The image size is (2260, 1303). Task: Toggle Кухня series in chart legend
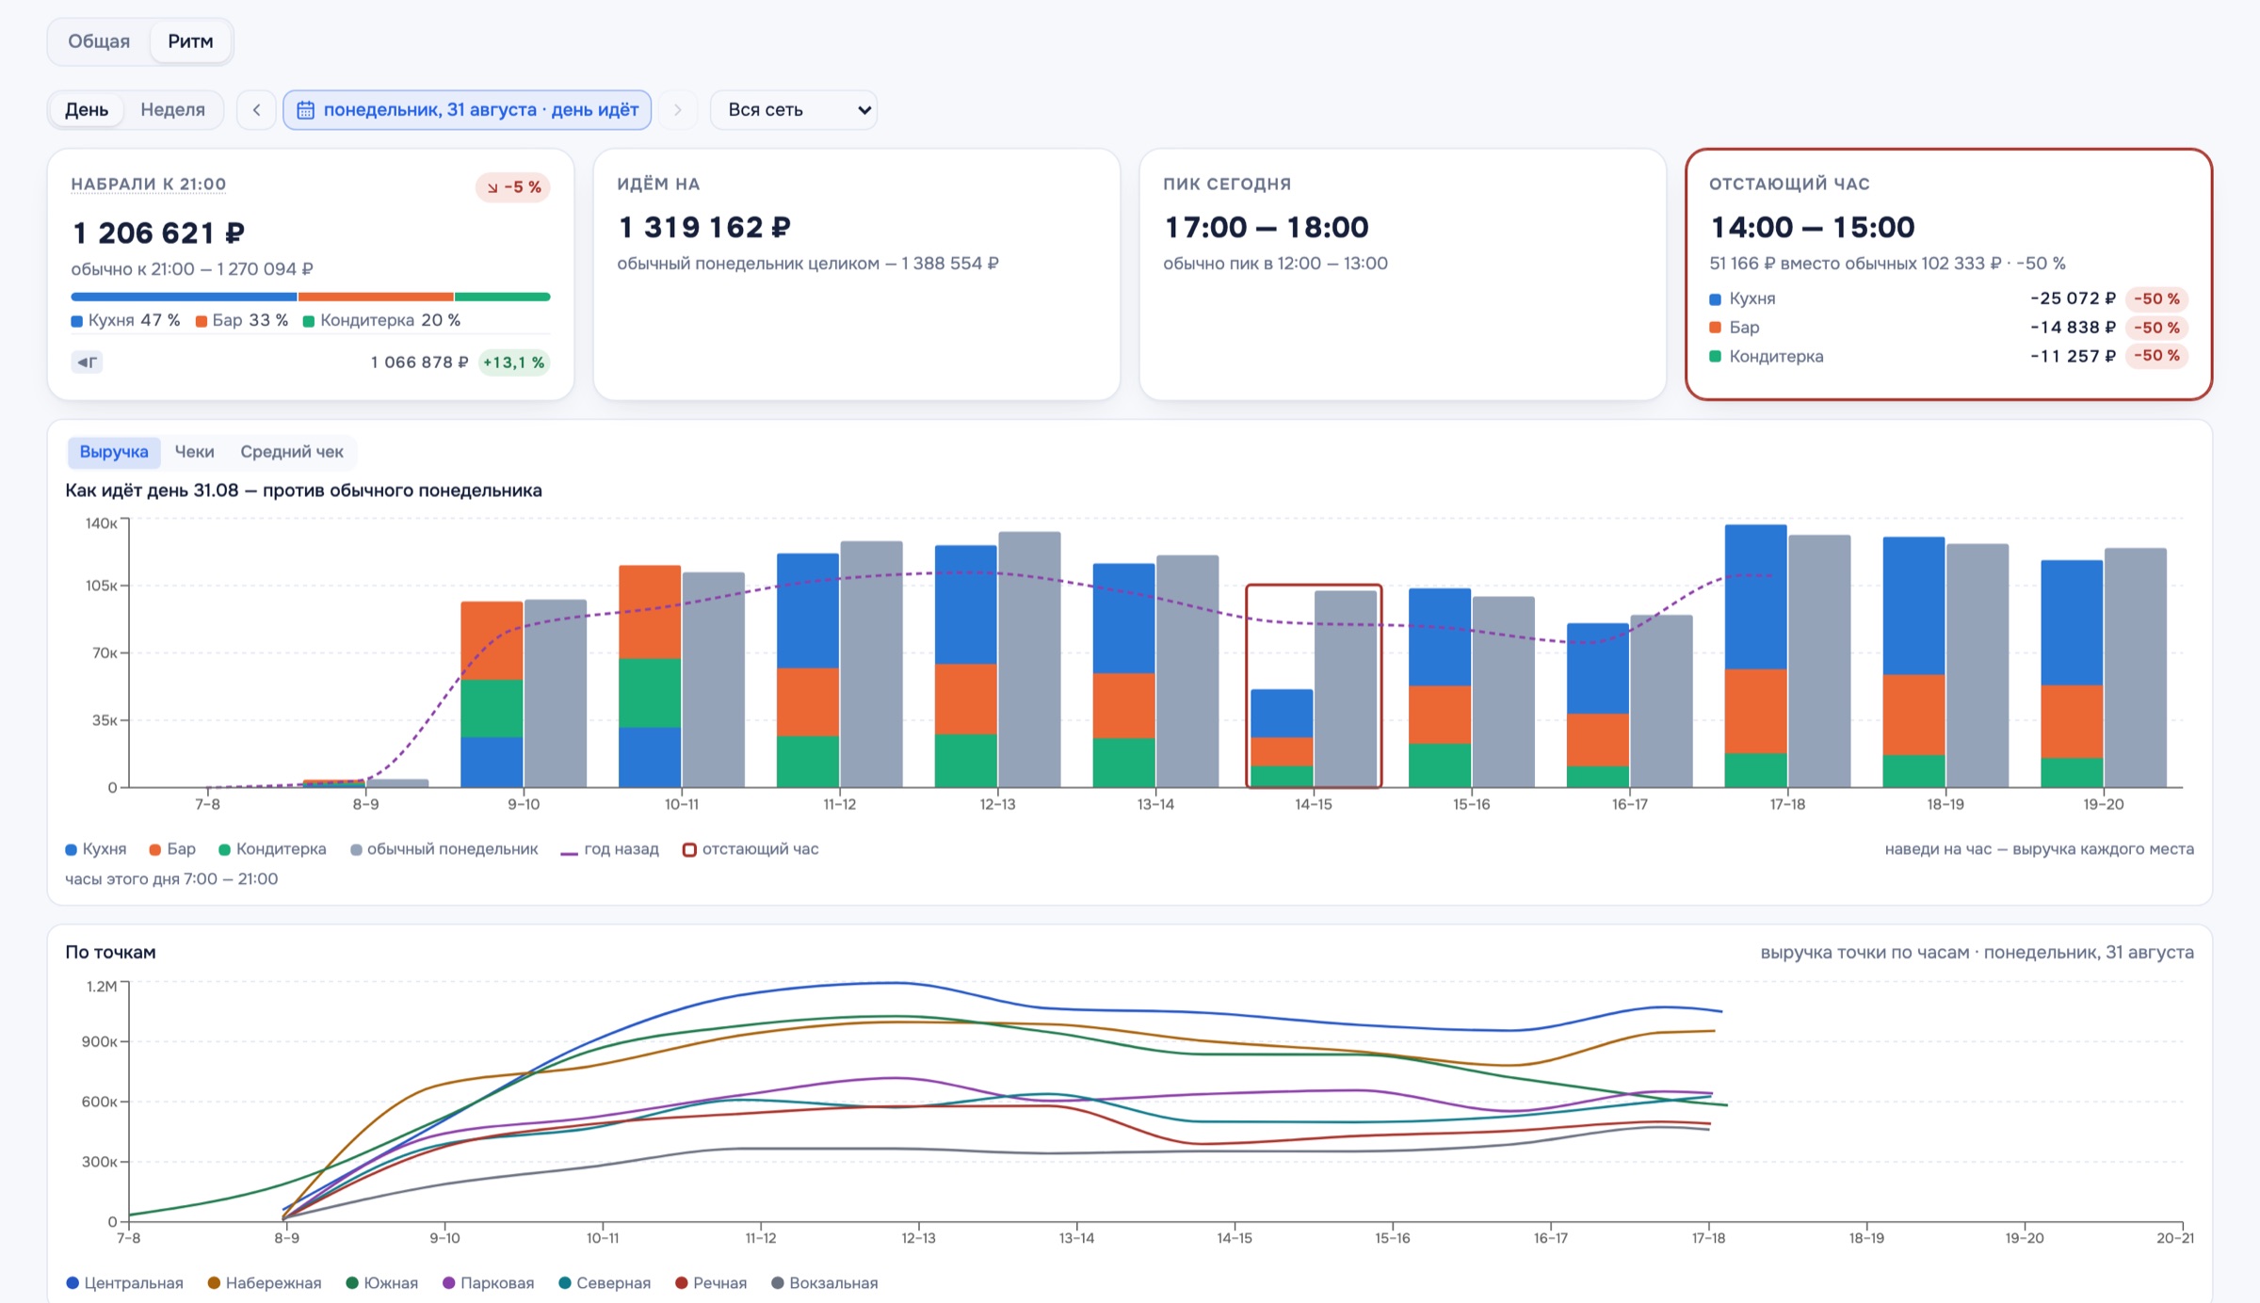coord(96,849)
